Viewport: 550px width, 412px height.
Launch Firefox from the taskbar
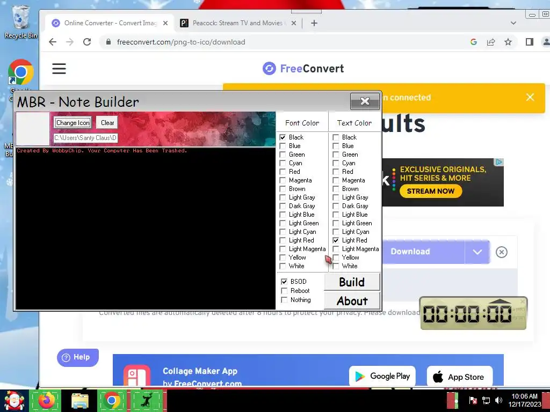click(x=46, y=400)
